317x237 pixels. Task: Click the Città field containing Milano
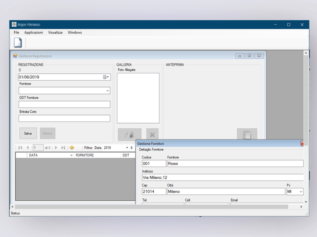point(225,192)
